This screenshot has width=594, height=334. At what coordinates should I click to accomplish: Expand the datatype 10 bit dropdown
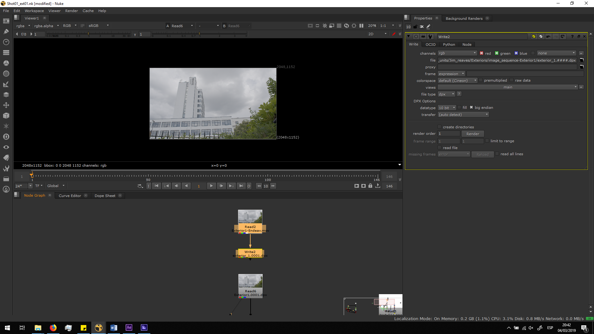coord(447,108)
